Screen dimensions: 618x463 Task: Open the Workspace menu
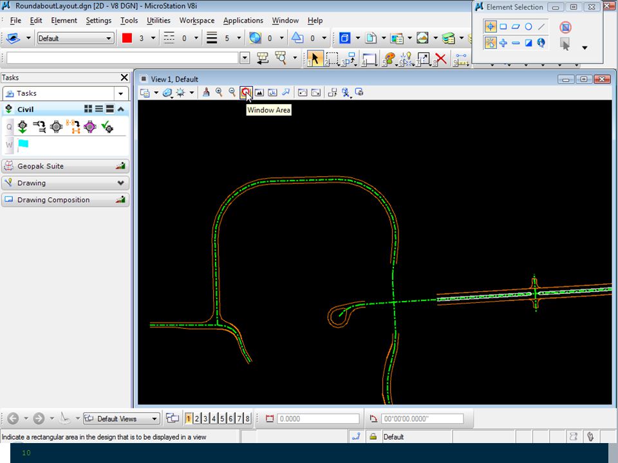click(x=197, y=21)
